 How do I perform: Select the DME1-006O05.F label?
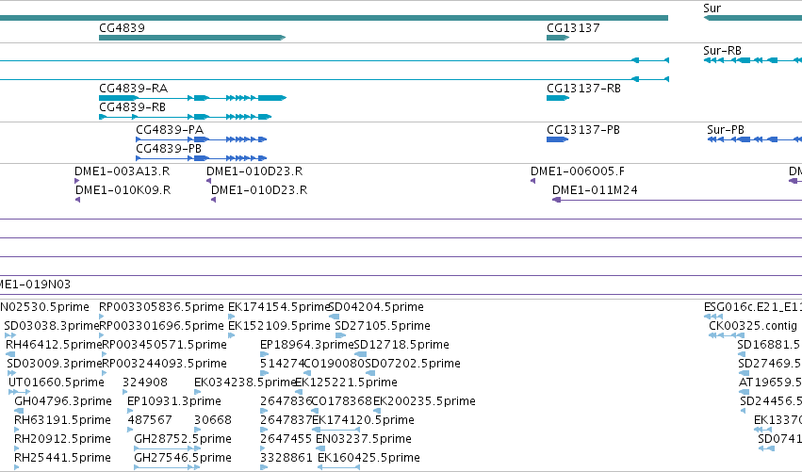pyautogui.click(x=578, y=171)
